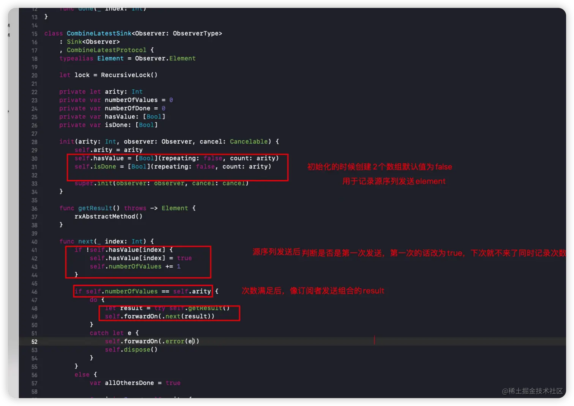Click the 'throws' keyword
574x406 pixels.
(x=135, y=208)
